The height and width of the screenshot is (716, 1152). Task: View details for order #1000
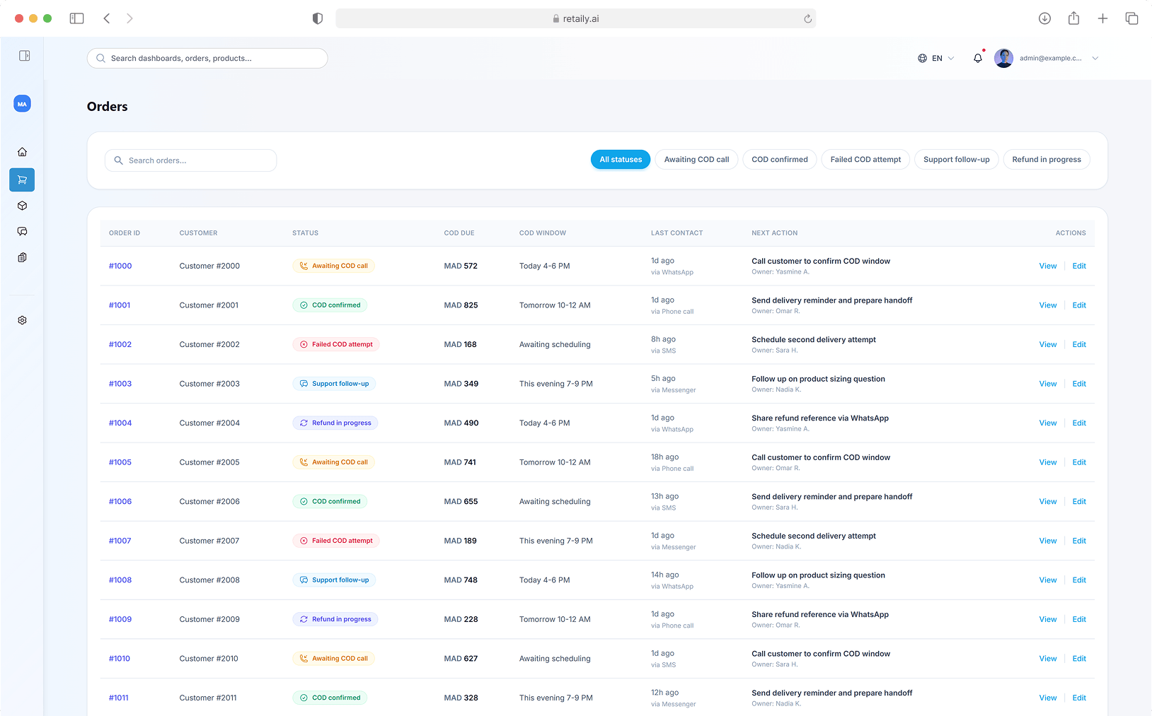click(x=1047, y=266)
